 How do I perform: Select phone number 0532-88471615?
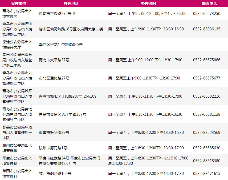[207, 173]
